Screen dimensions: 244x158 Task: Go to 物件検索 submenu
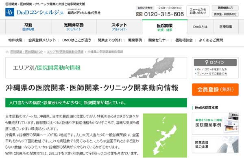15,40
